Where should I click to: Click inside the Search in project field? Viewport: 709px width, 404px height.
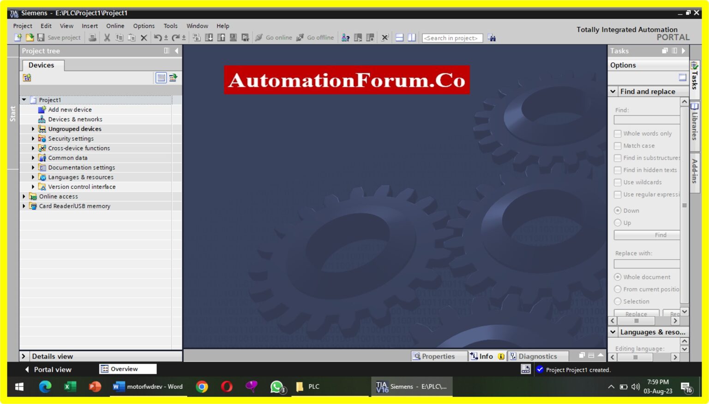(452, 38)
